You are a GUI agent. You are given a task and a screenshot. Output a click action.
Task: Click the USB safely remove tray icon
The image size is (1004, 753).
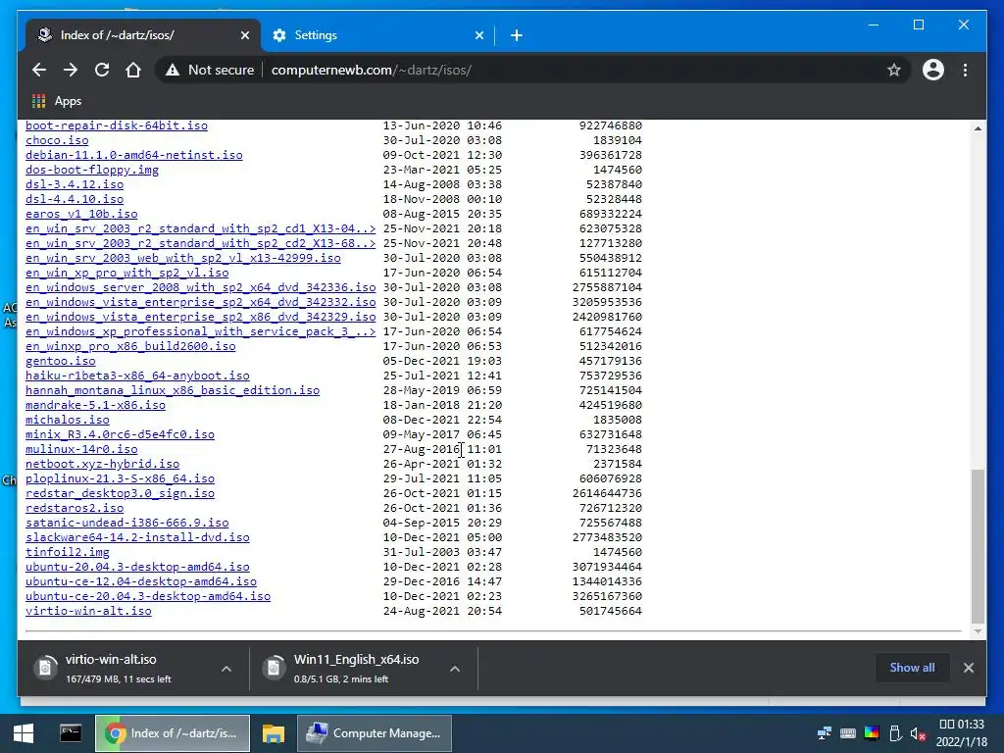(x=895, y=733)
